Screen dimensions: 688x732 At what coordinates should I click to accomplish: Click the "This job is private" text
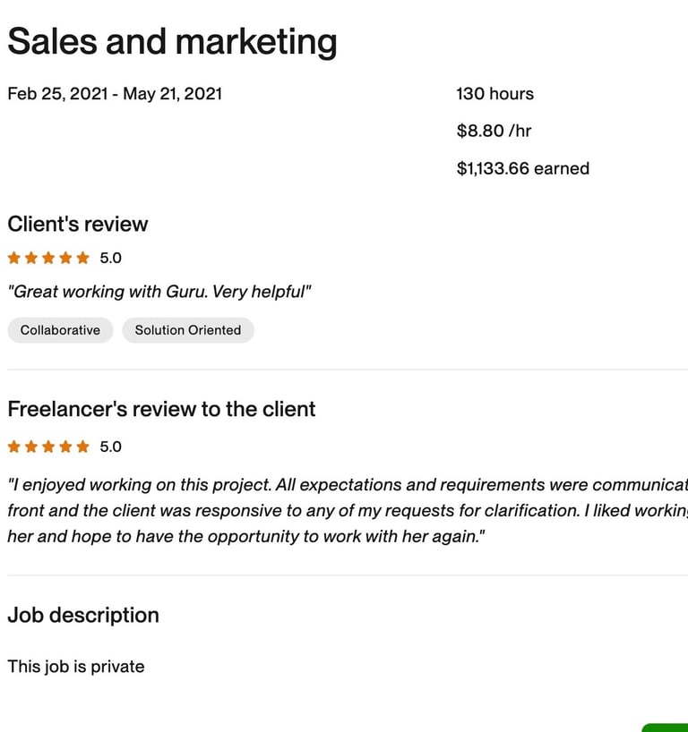pos(76,666)
